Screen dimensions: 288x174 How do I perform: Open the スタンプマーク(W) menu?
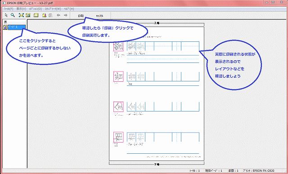pyautogui.click(x=53, y=9)
